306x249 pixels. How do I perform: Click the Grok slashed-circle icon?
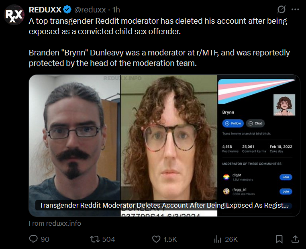[x=281, y=9]
